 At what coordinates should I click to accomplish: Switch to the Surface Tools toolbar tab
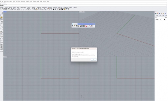[x=44, y=7]
